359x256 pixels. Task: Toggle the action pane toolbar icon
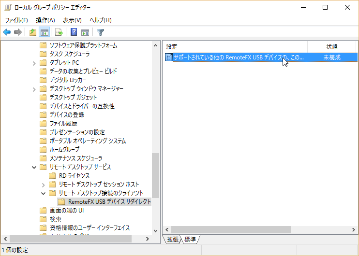coord(85,32)
